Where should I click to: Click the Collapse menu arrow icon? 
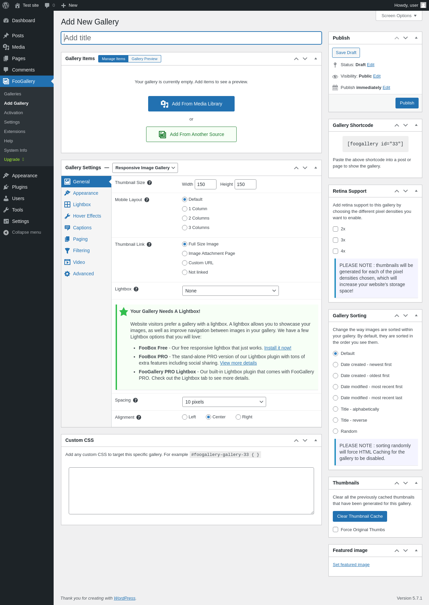(x=6, y=232)
